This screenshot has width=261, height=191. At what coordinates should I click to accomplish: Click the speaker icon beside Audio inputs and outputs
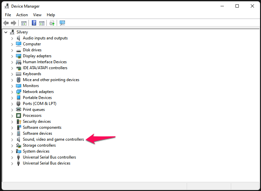pyautogui.click(x=19, y=38)
